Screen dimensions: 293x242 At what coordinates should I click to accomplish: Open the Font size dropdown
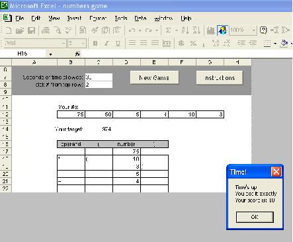coord(83,43)
